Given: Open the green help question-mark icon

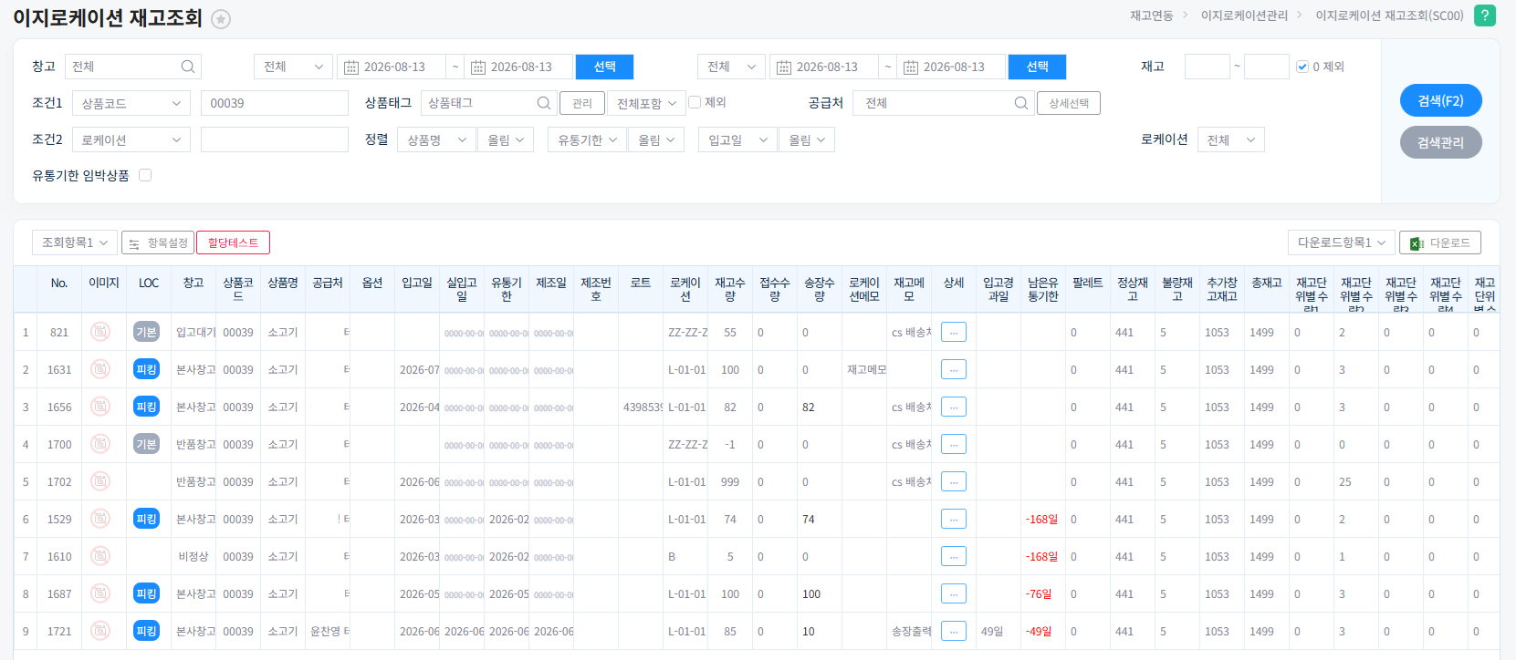Looking at the screenshot, I should point(1485,15).
